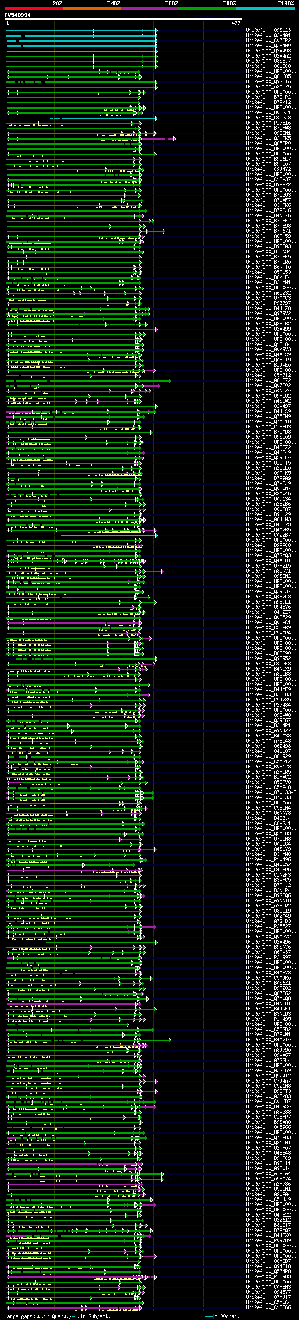
Task: Select hit UniRef100_Q4A2B5
Action: [268, 530]
